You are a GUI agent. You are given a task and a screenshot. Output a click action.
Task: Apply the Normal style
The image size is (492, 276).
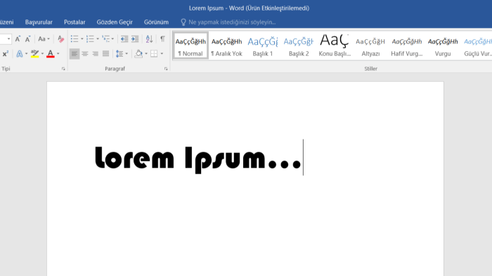(190, 46)
